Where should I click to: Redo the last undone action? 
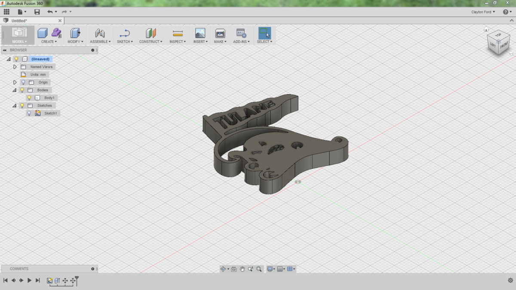(x=64, y=12)
